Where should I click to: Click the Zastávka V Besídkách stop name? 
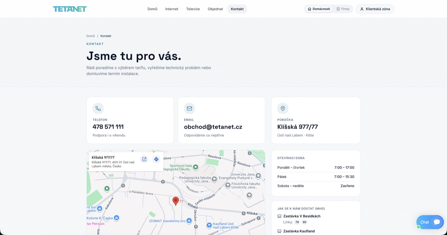(302, 216)
